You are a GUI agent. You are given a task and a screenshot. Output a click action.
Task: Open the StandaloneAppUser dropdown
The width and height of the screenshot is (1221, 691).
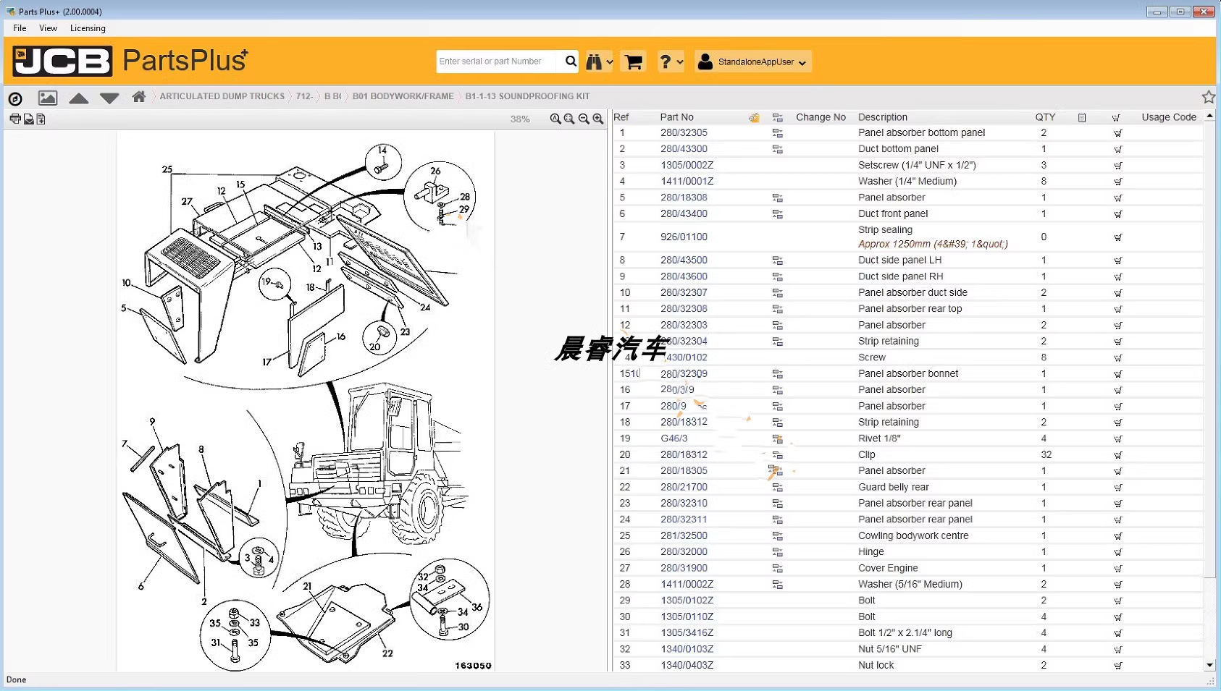[x=752, y=62]
